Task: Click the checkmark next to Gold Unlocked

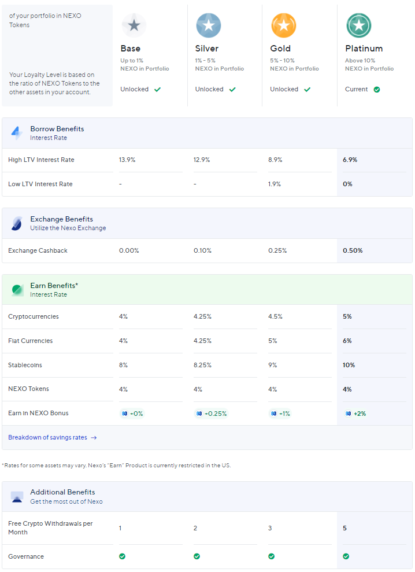Action: point(307,90)
